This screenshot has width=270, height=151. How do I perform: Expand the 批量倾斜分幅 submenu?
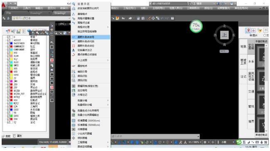(91, 105)
